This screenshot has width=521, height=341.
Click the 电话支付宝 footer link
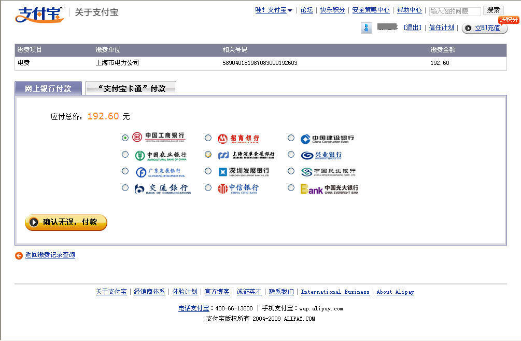point(194,308)
